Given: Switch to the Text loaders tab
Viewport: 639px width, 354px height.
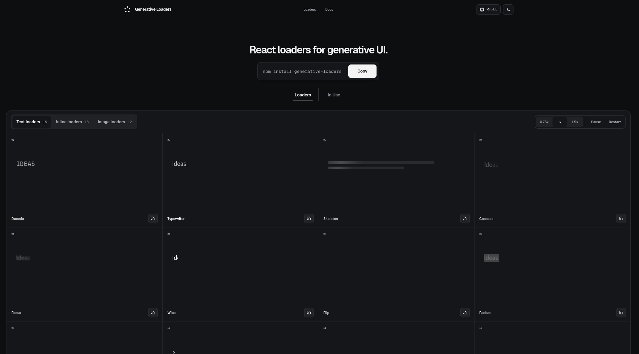Looking at the screenshot, I should 31,122.
